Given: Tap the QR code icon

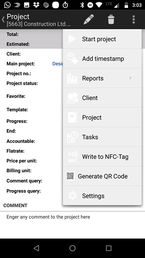Looking at the screenshot, I should tap(70, 176).
